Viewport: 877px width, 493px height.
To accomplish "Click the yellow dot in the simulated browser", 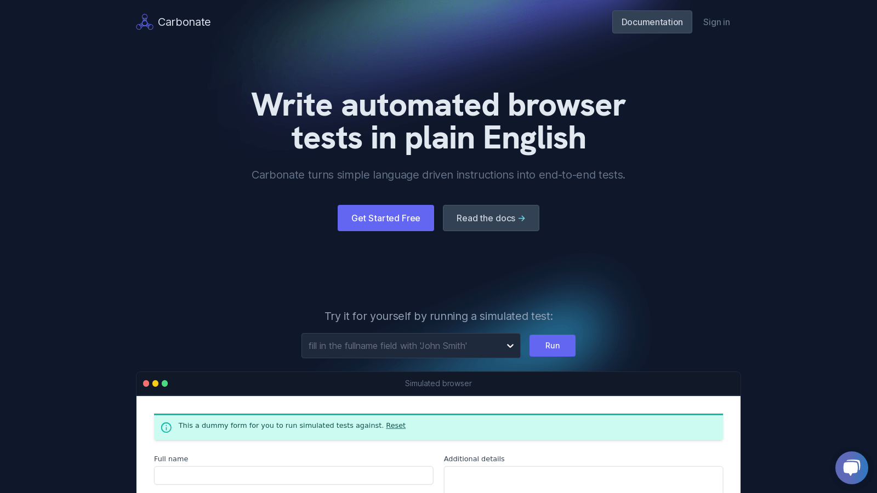I will tap(156, 383).
